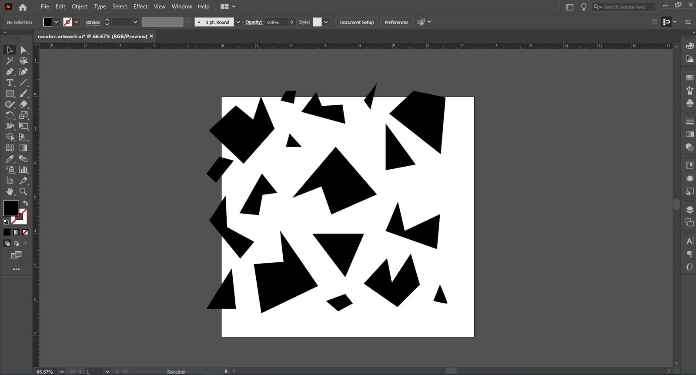
Task: Choose the Magic Wand tool
Action: [10, 61]
